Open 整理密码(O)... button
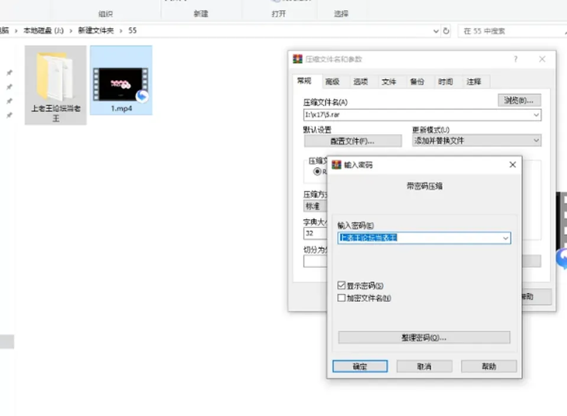This screenshot has height=416, width=567. tap(424, 337)
